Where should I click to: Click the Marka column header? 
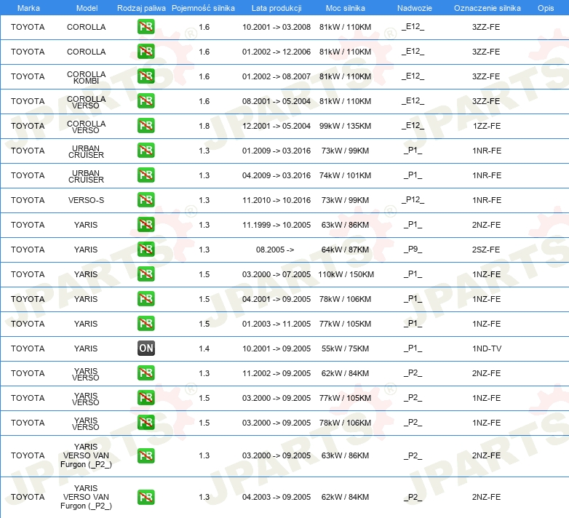(28, 8)
